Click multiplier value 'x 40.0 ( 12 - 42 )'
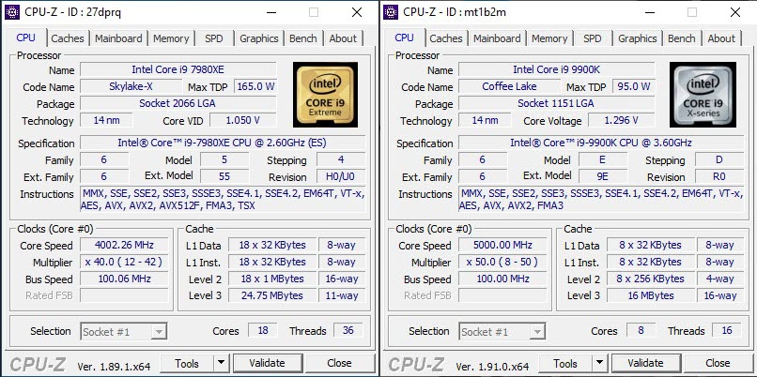 pos(124,262)
